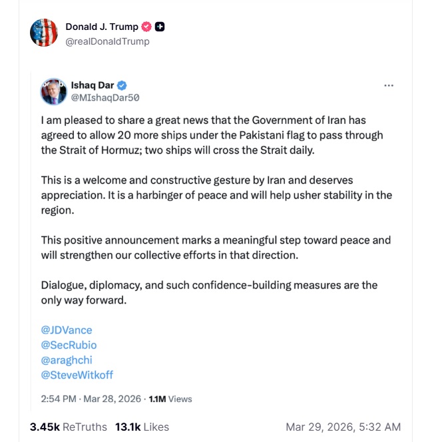
Task: Click the plus icon next to Trump's name
Action: 160,27
